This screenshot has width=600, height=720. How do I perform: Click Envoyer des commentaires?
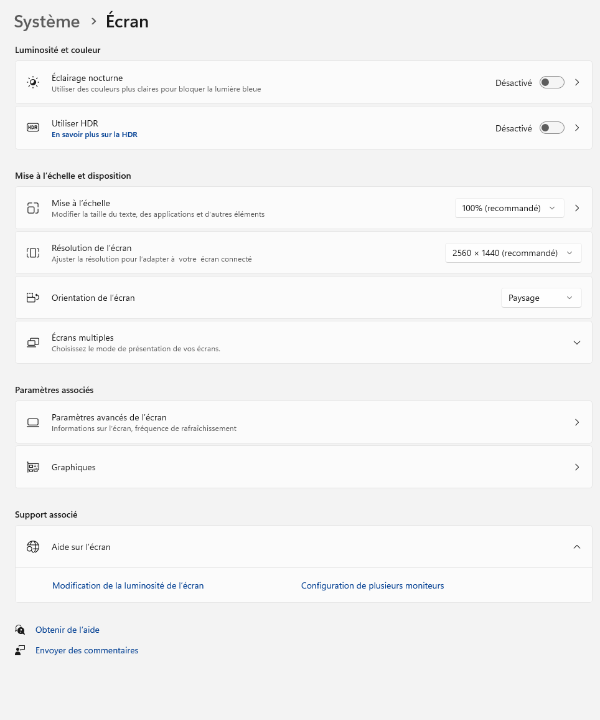point(87,650)
